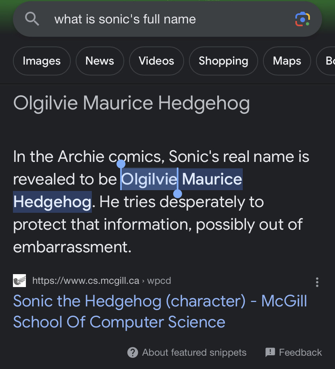Switch to the Images tab
This screenshot has height=369, width=335.
[x=42, y=61]
